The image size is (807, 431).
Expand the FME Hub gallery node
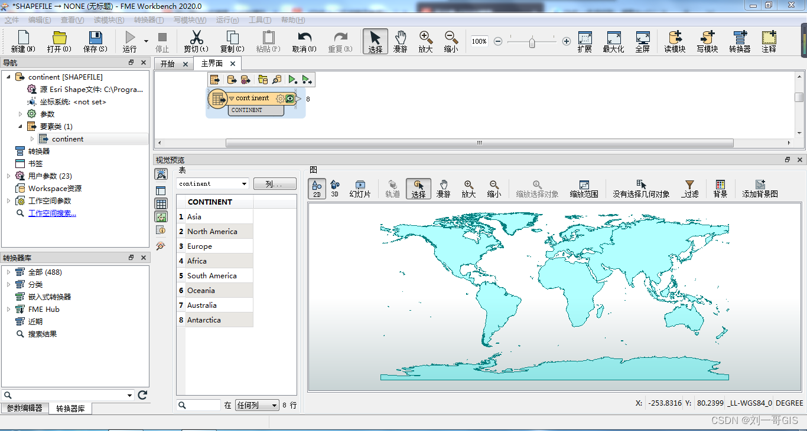(9, 310)
